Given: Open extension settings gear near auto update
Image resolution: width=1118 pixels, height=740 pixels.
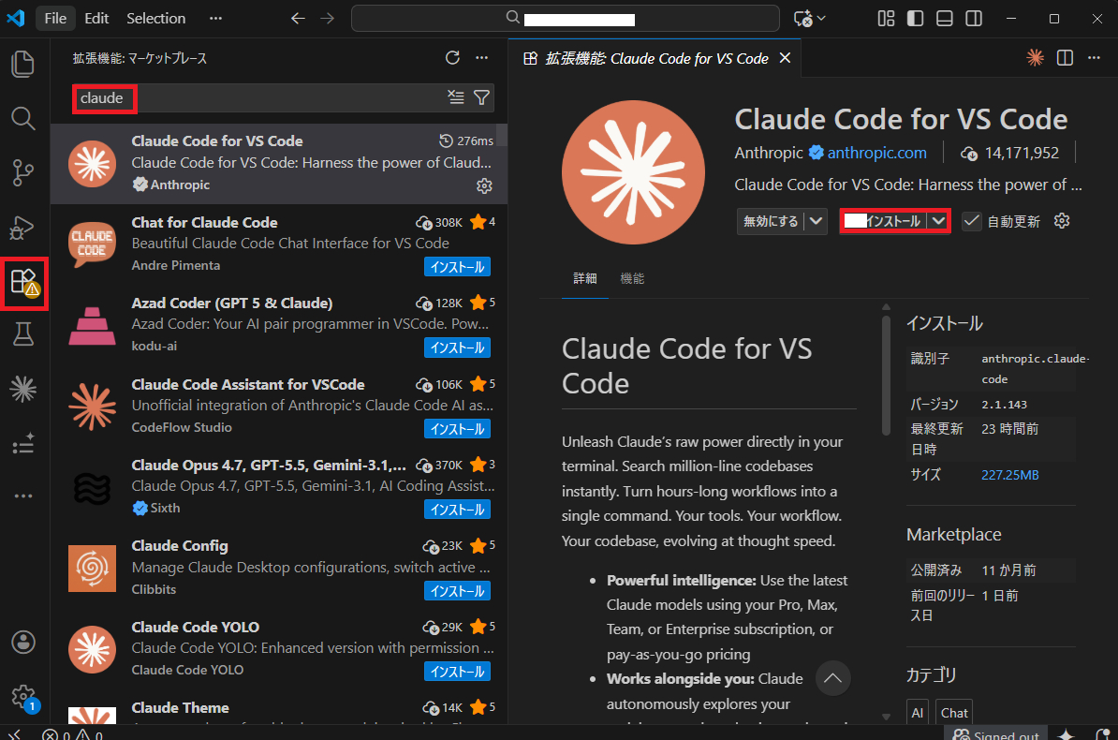Looking at the screenshot, I should point(1062,221).
